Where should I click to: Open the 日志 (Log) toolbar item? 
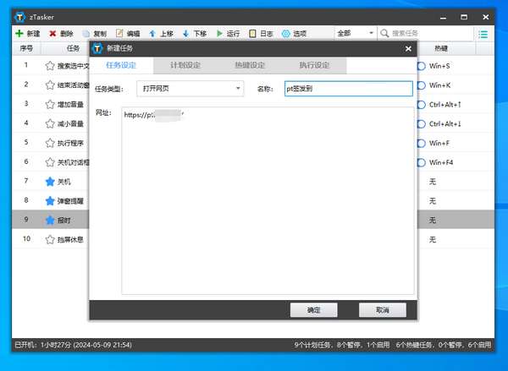click(x=253, y=33)
